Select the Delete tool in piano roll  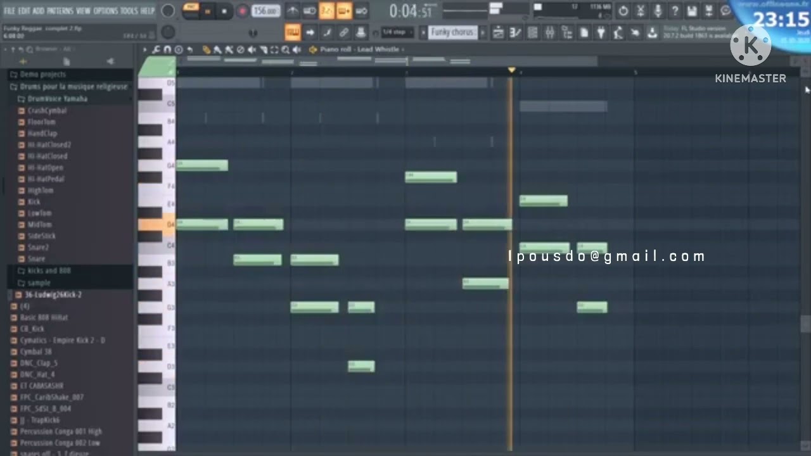[240, 49]
